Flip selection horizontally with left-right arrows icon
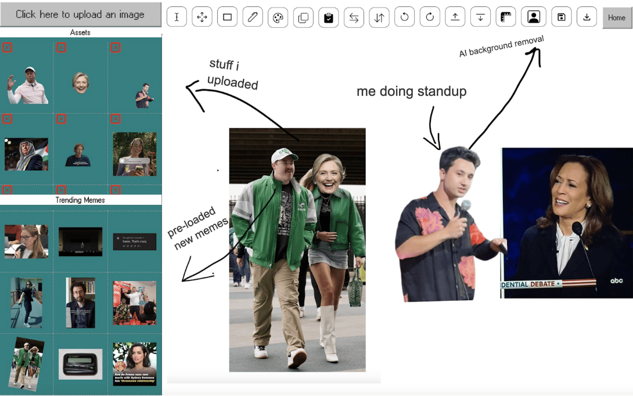633x396 pixels. point(354,17)
